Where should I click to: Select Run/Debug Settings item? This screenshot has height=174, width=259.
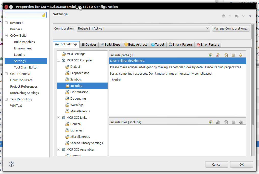pos(24,93)
